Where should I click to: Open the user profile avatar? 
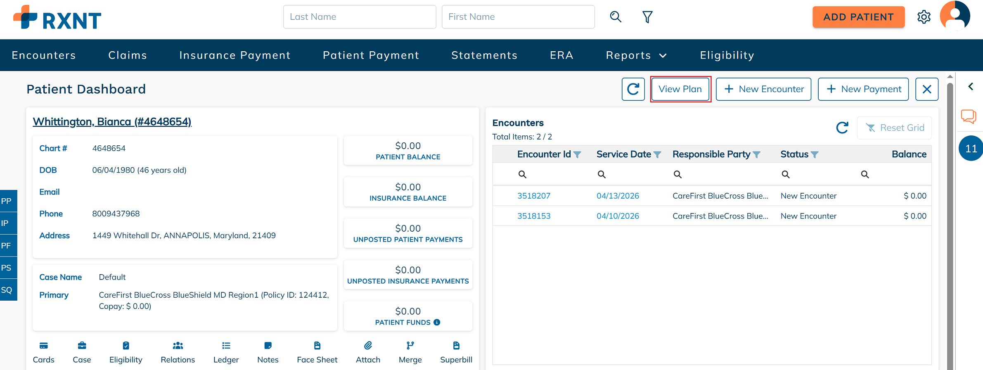(955, 16)
